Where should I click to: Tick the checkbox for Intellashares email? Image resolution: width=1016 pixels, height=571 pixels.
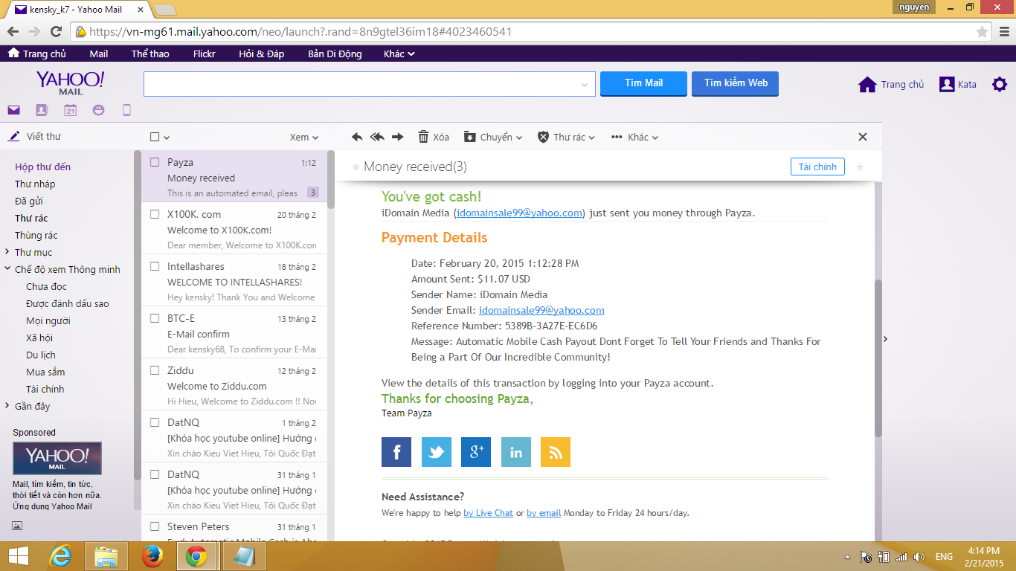click(x=155, y=266)
